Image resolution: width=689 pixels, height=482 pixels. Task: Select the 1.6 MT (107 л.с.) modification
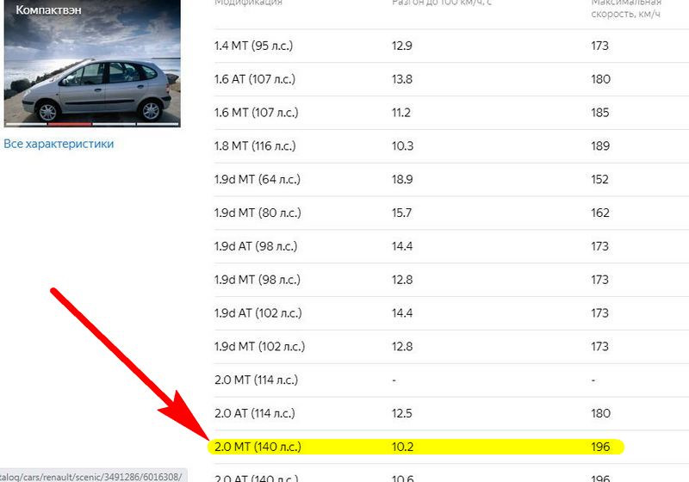tap(256, 113)
